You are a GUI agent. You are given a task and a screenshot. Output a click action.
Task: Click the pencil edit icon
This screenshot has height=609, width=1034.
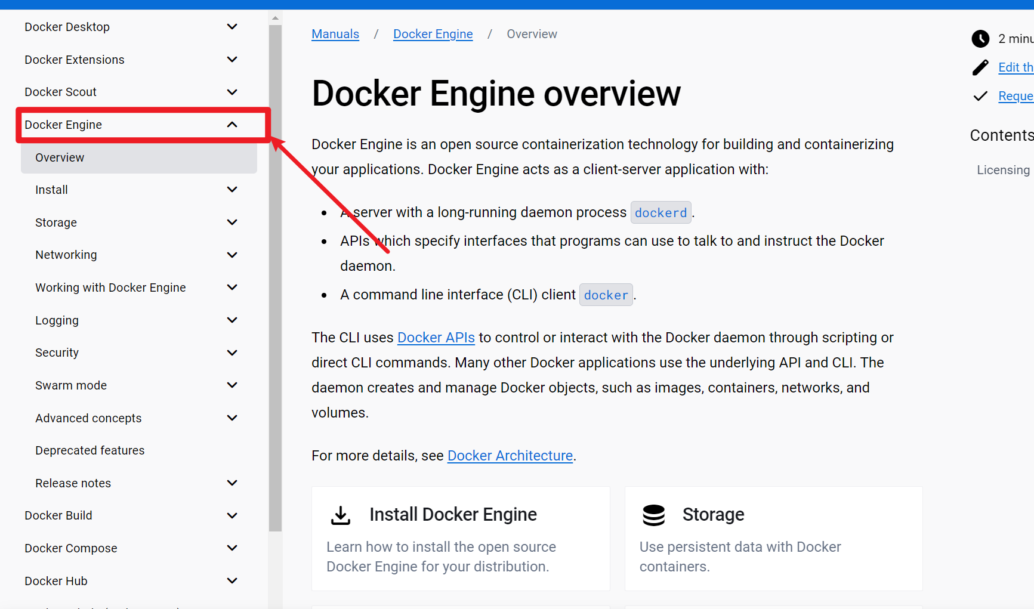[980, 67]
